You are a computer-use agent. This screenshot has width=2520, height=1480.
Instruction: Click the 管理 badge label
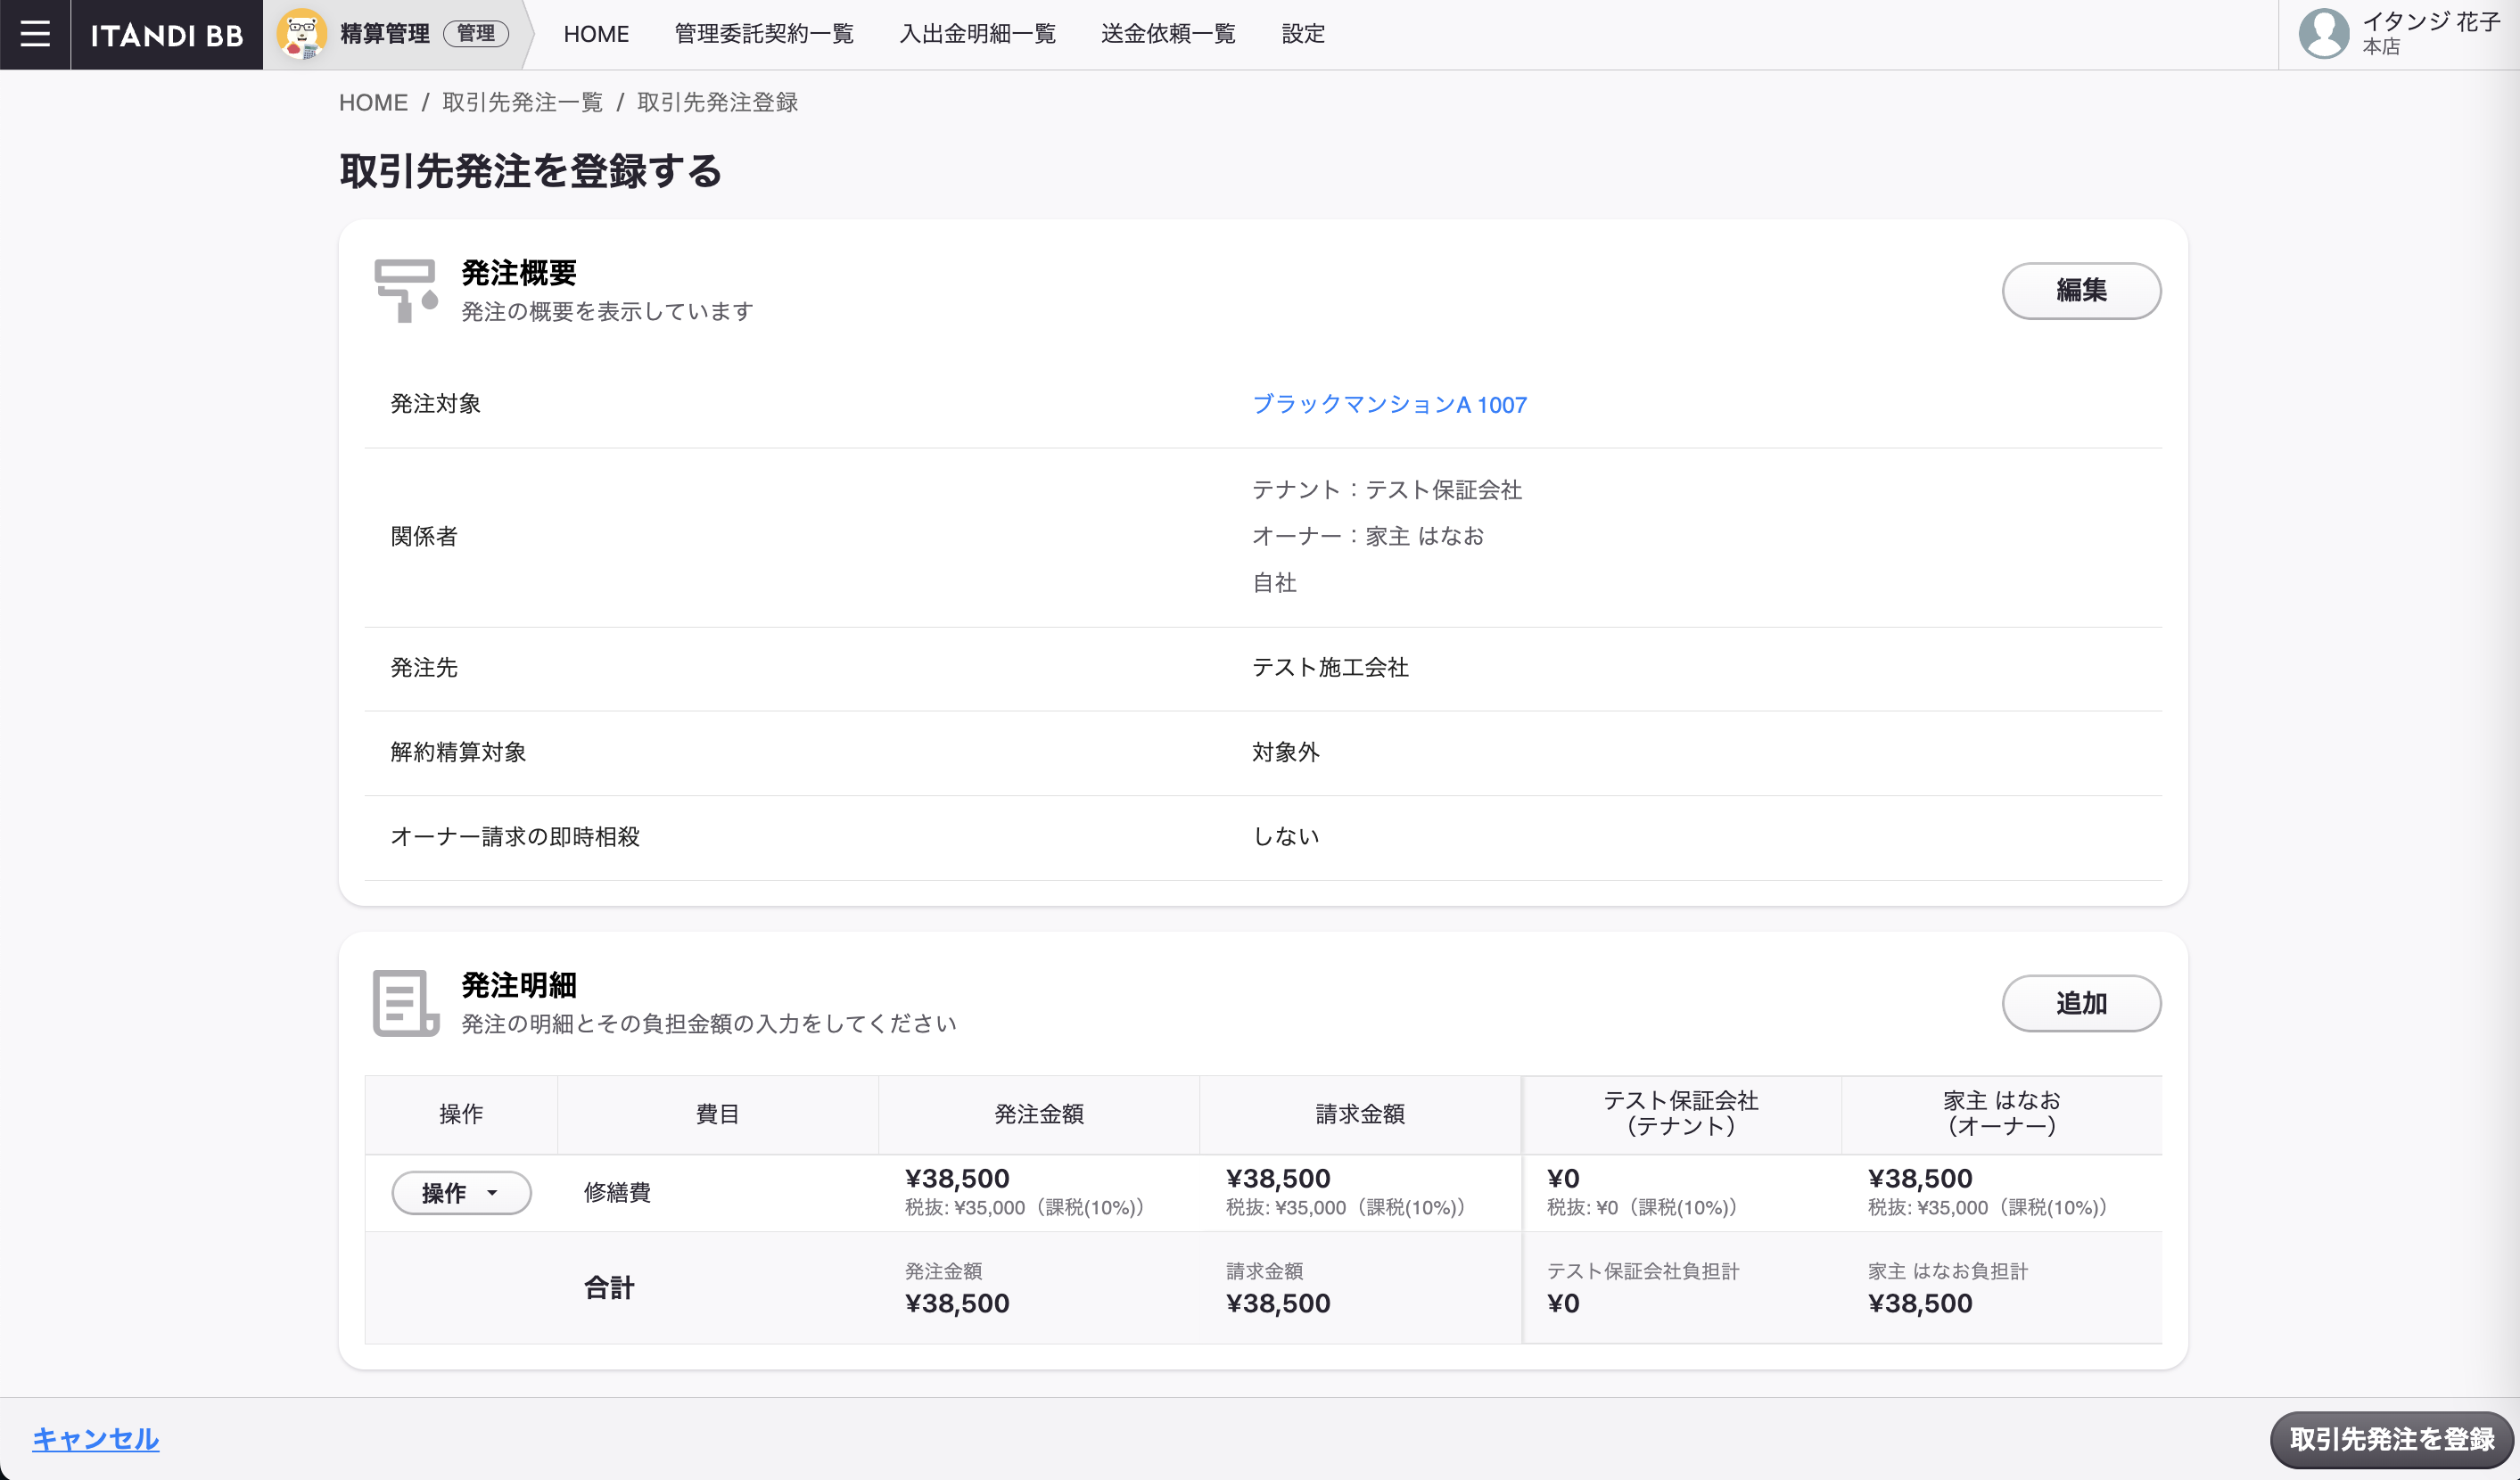tap(476, 34)
